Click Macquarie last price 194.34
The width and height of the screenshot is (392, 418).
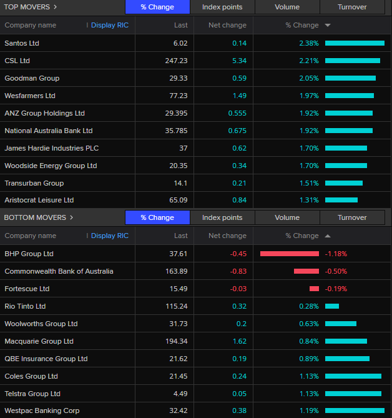coord(177,341)
